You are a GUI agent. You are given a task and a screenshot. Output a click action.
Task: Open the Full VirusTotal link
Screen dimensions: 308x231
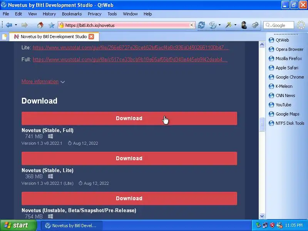pyautogui.click(x=130, y=60)
